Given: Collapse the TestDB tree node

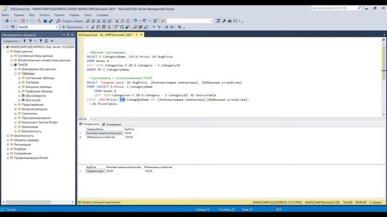Looking at the screenshot, I should [11, 64].
